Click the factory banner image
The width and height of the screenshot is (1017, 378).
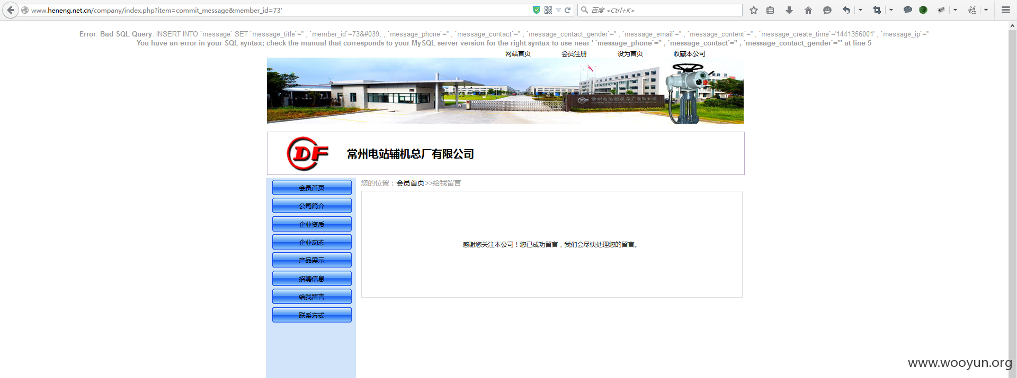click(505, 91)
